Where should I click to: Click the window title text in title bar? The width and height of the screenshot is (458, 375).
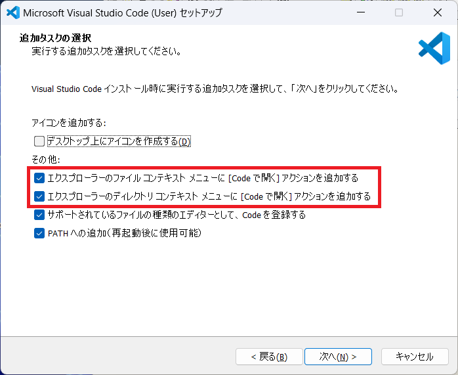click(122, 12)
